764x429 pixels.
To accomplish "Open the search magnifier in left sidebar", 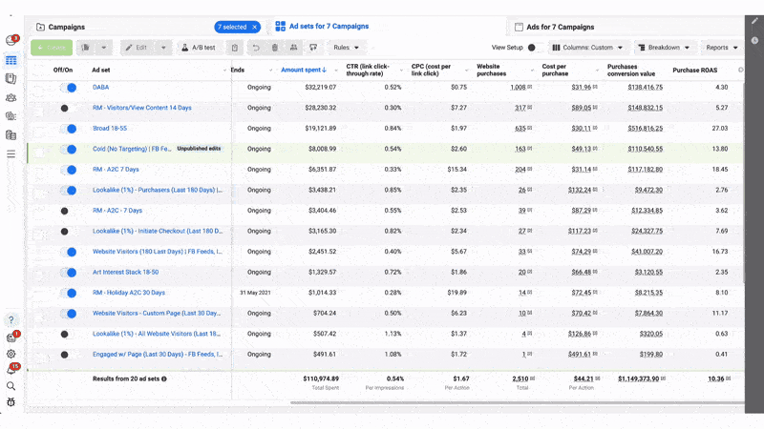I will pos(11,386).
